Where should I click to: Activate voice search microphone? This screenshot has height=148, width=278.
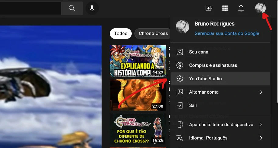(x=92, y=8)
